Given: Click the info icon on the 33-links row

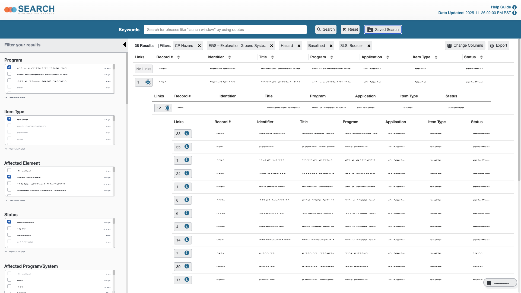Looking at the screenshot, I should point(187,133).
